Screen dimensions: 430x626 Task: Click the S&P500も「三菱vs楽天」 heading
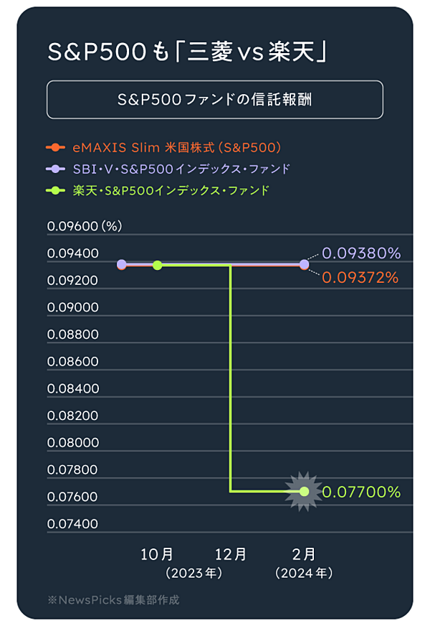(x=188, y=52)
